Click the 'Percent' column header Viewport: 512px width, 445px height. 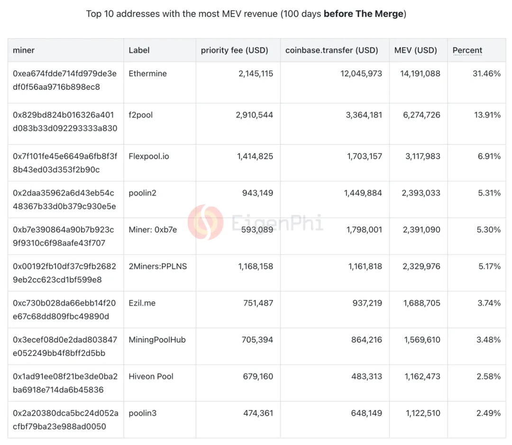pos(467,50)
